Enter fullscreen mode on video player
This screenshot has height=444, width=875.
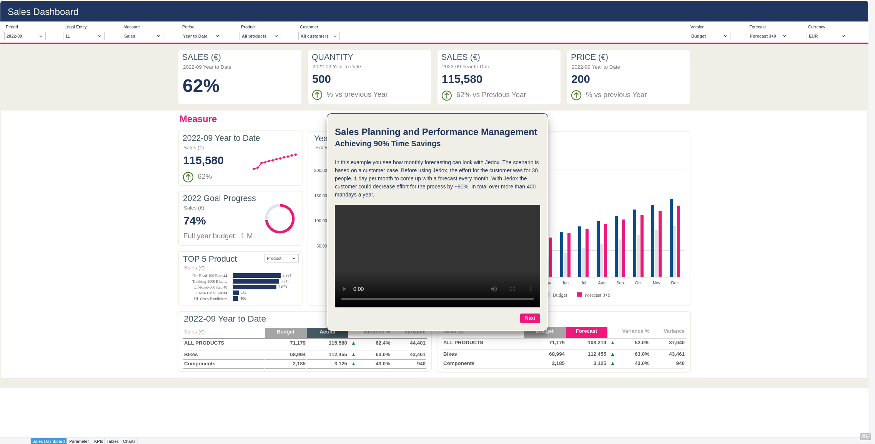512,289
